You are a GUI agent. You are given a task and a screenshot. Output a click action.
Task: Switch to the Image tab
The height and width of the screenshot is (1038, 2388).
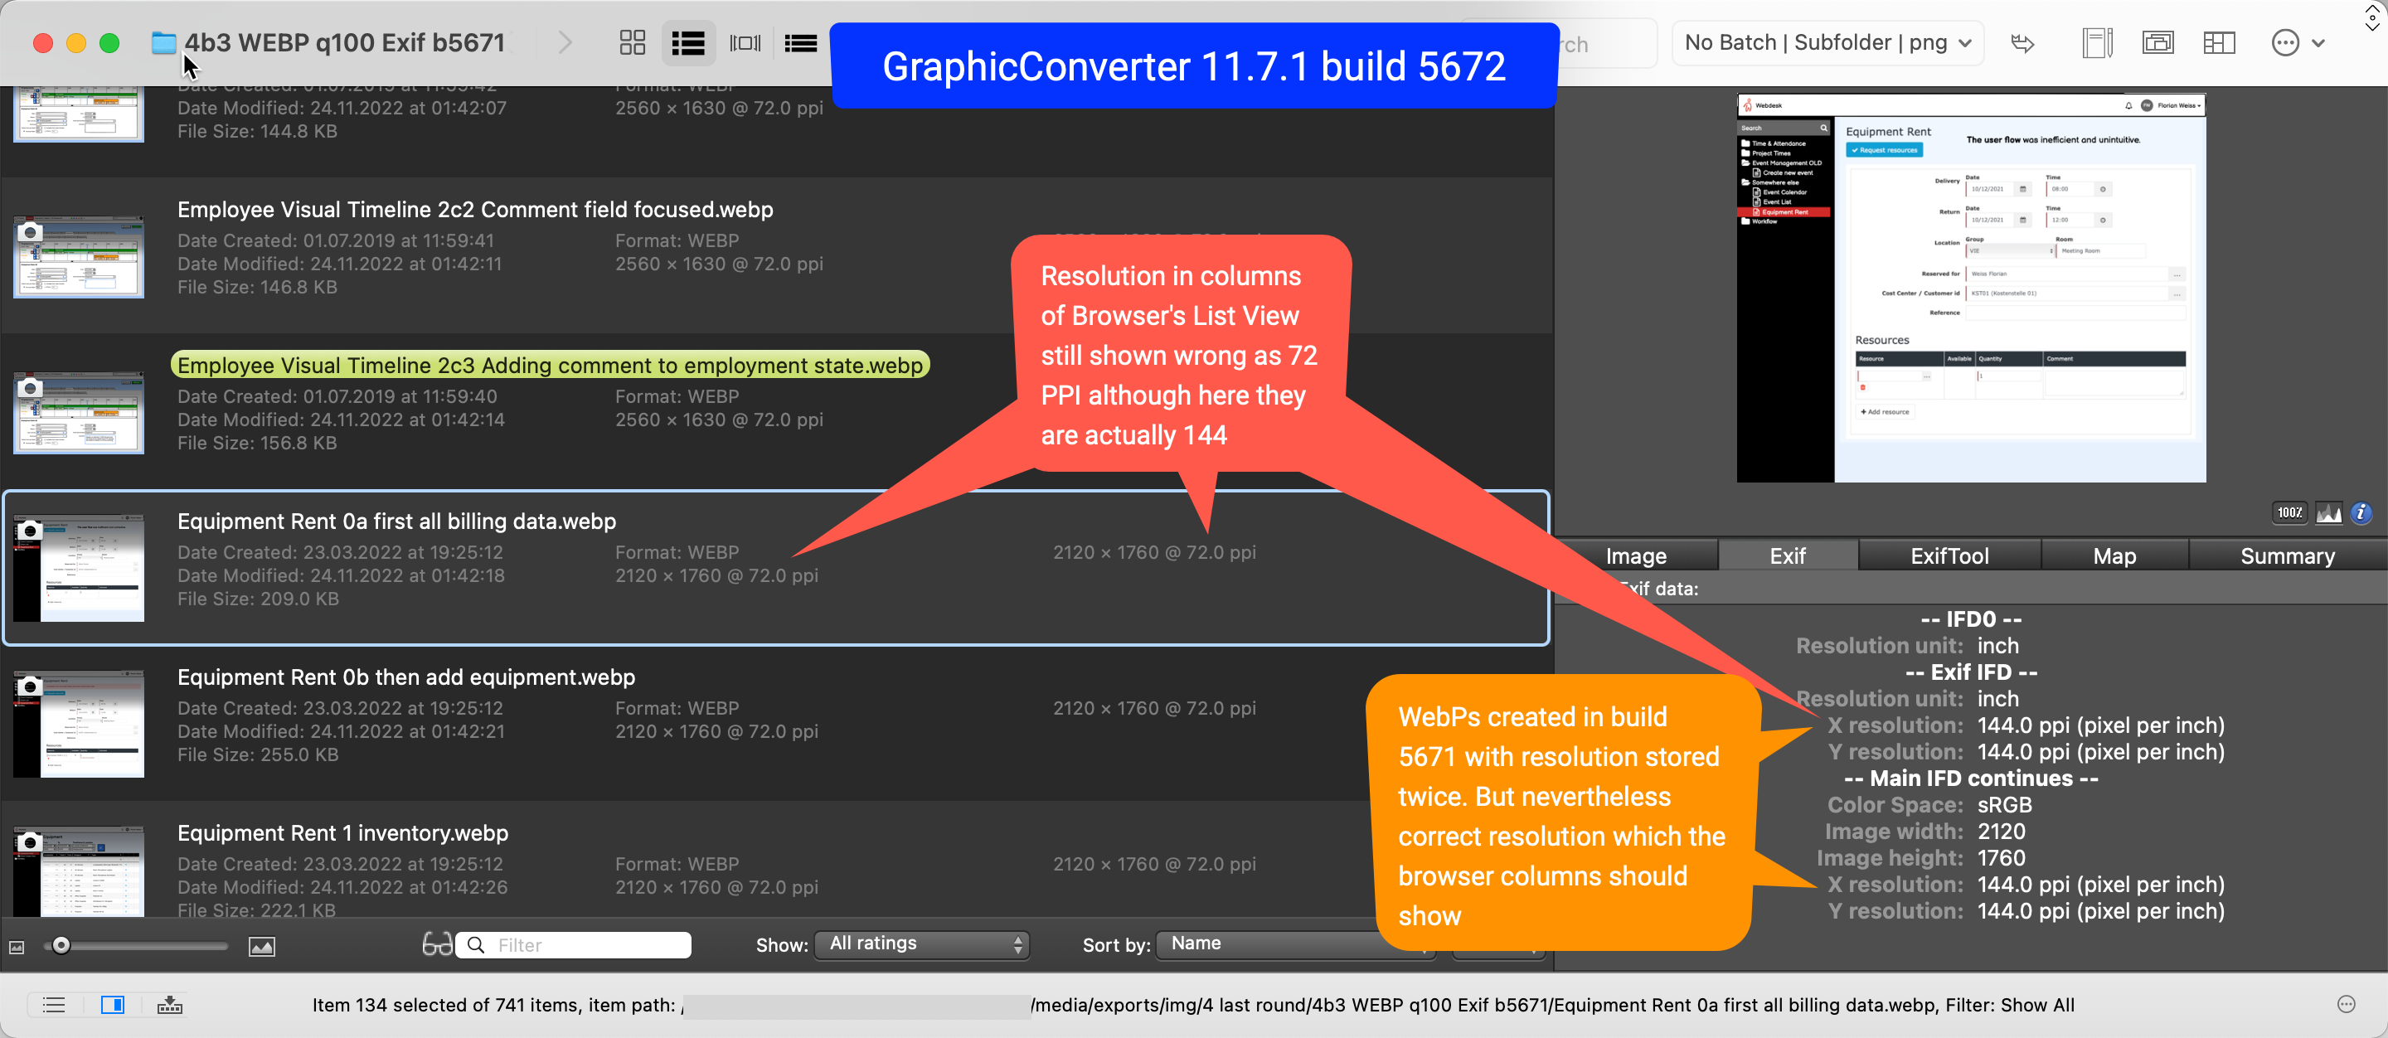click(1635, 556)
